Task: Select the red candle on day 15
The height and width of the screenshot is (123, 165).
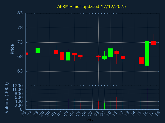Action: tap(141, 60)
